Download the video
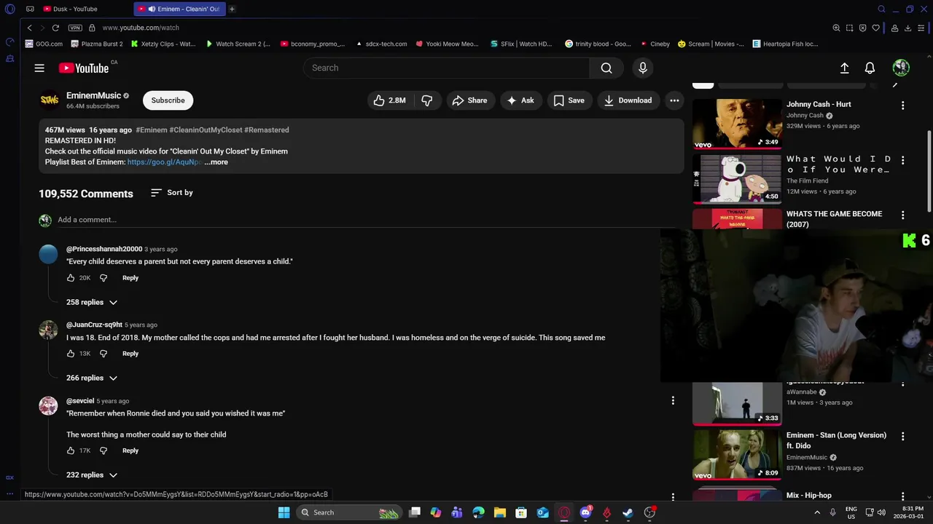Viewport: 933px width, 524px height. pyautogui.click(x=628, y=100)
